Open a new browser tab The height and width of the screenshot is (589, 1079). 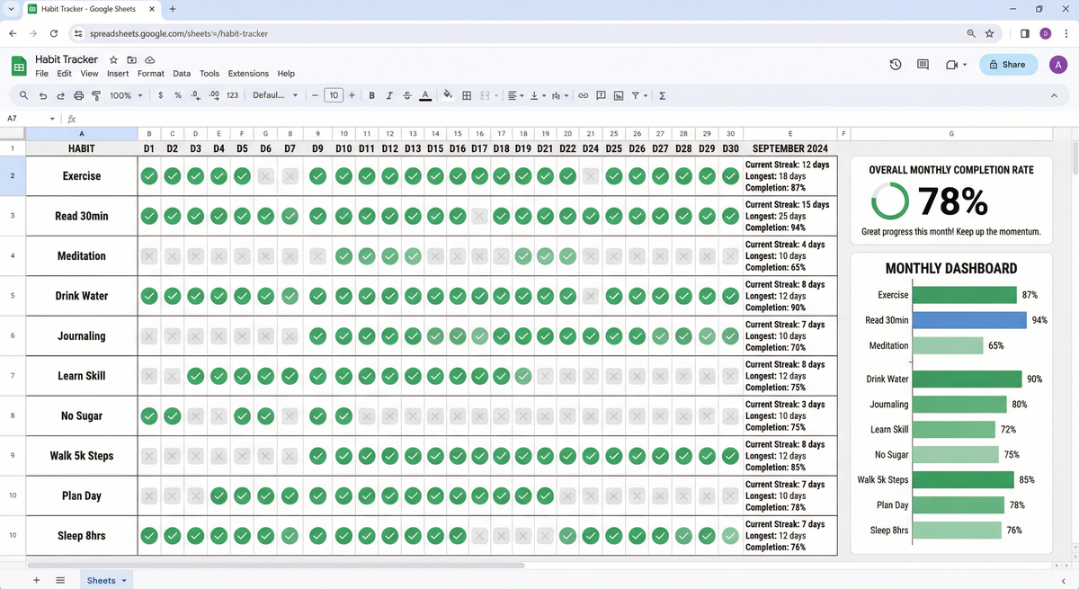pyautogui.click(x=172, y=9)
